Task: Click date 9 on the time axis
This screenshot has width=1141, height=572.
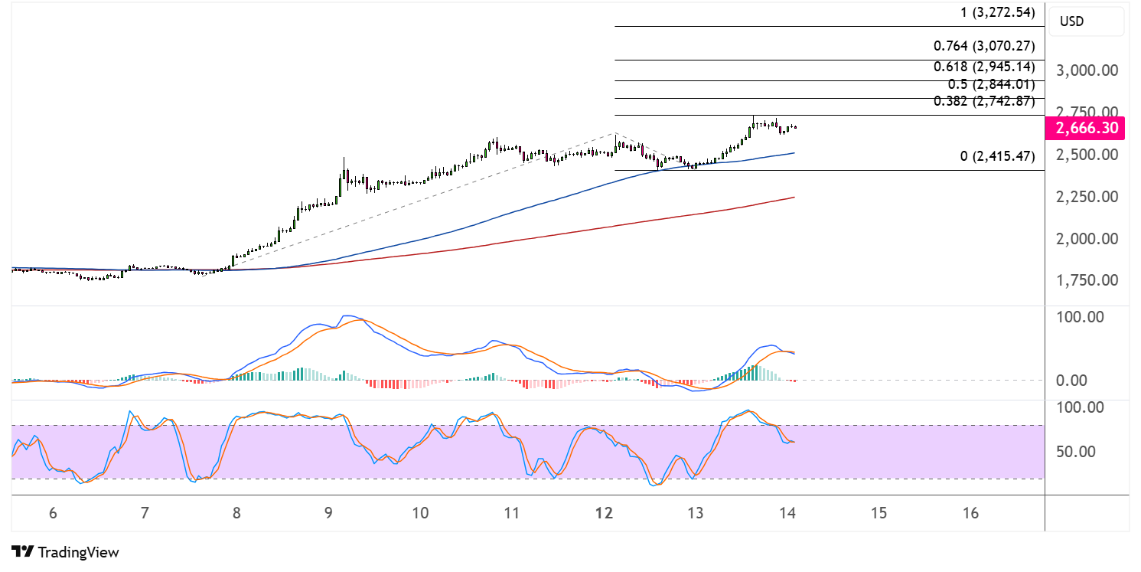Action: coord(328,513)
